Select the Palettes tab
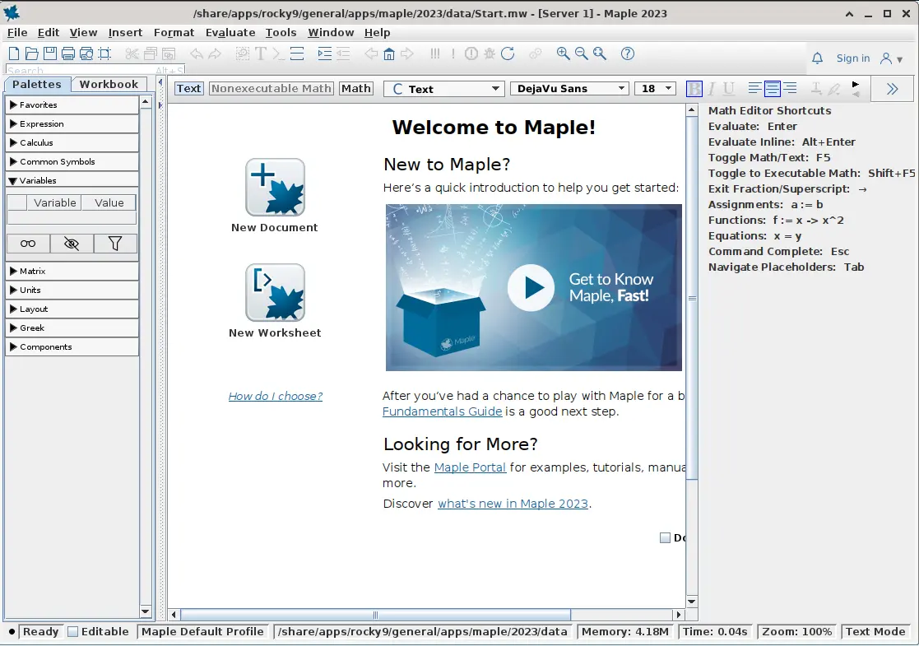 pyautogui.click(x=37, y=85)
